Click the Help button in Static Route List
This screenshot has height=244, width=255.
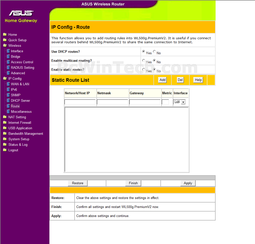[x=198, y=80]
